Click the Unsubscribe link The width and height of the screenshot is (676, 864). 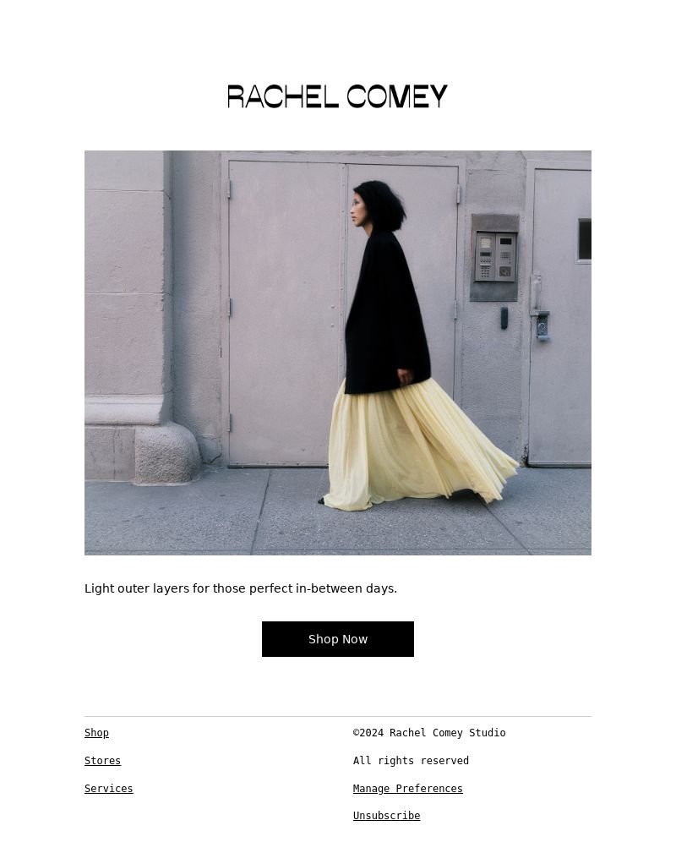386,816
